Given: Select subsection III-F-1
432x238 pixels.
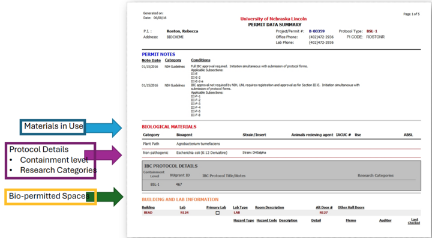Looking at the screenshot, I should [196, 96].
